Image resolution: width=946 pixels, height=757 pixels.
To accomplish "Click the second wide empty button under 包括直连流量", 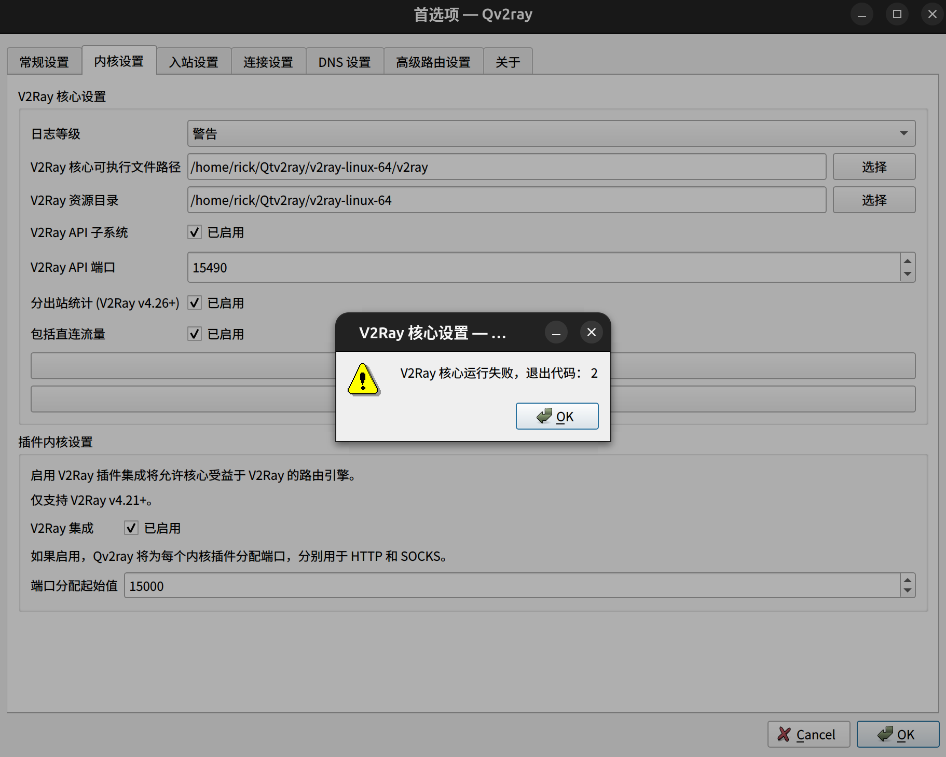I will [473, 399].
